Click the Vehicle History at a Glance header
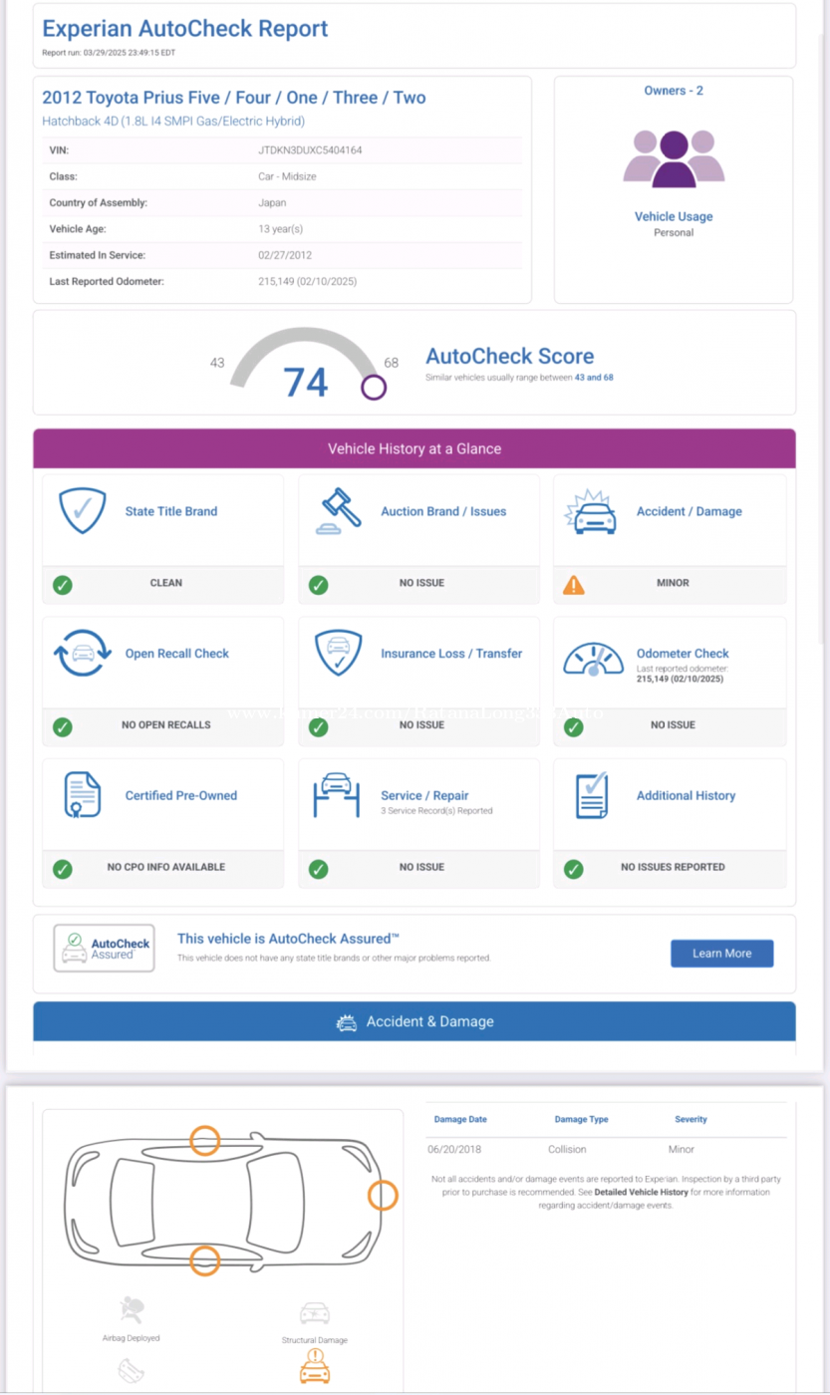Screen dimensions: 830x1395 click(415, 449)
